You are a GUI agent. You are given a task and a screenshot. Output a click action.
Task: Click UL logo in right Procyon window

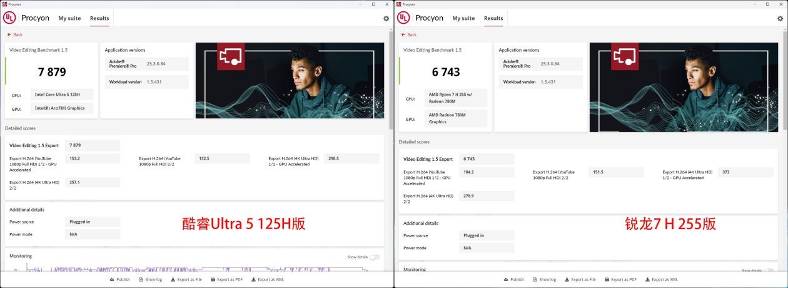pos(403,18)
